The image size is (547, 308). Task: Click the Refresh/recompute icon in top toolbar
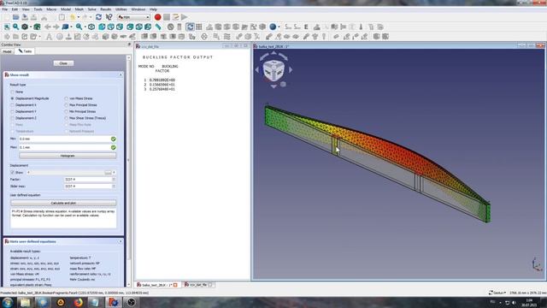(99, 17)
